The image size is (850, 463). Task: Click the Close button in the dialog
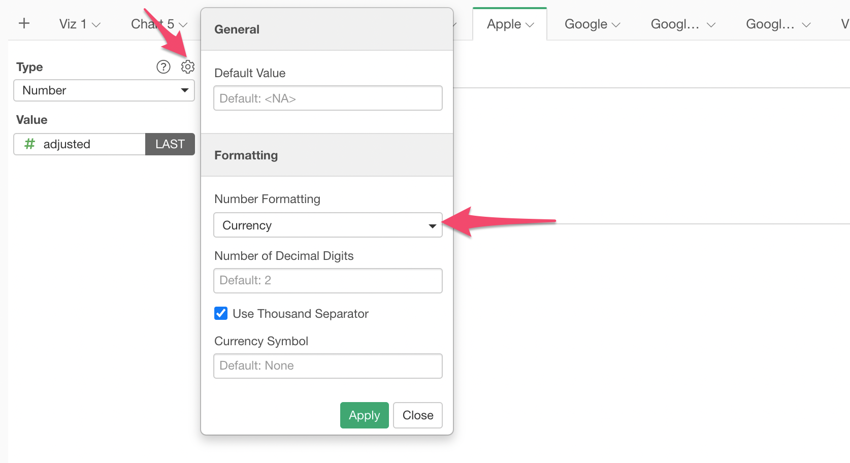click(418, 415)
